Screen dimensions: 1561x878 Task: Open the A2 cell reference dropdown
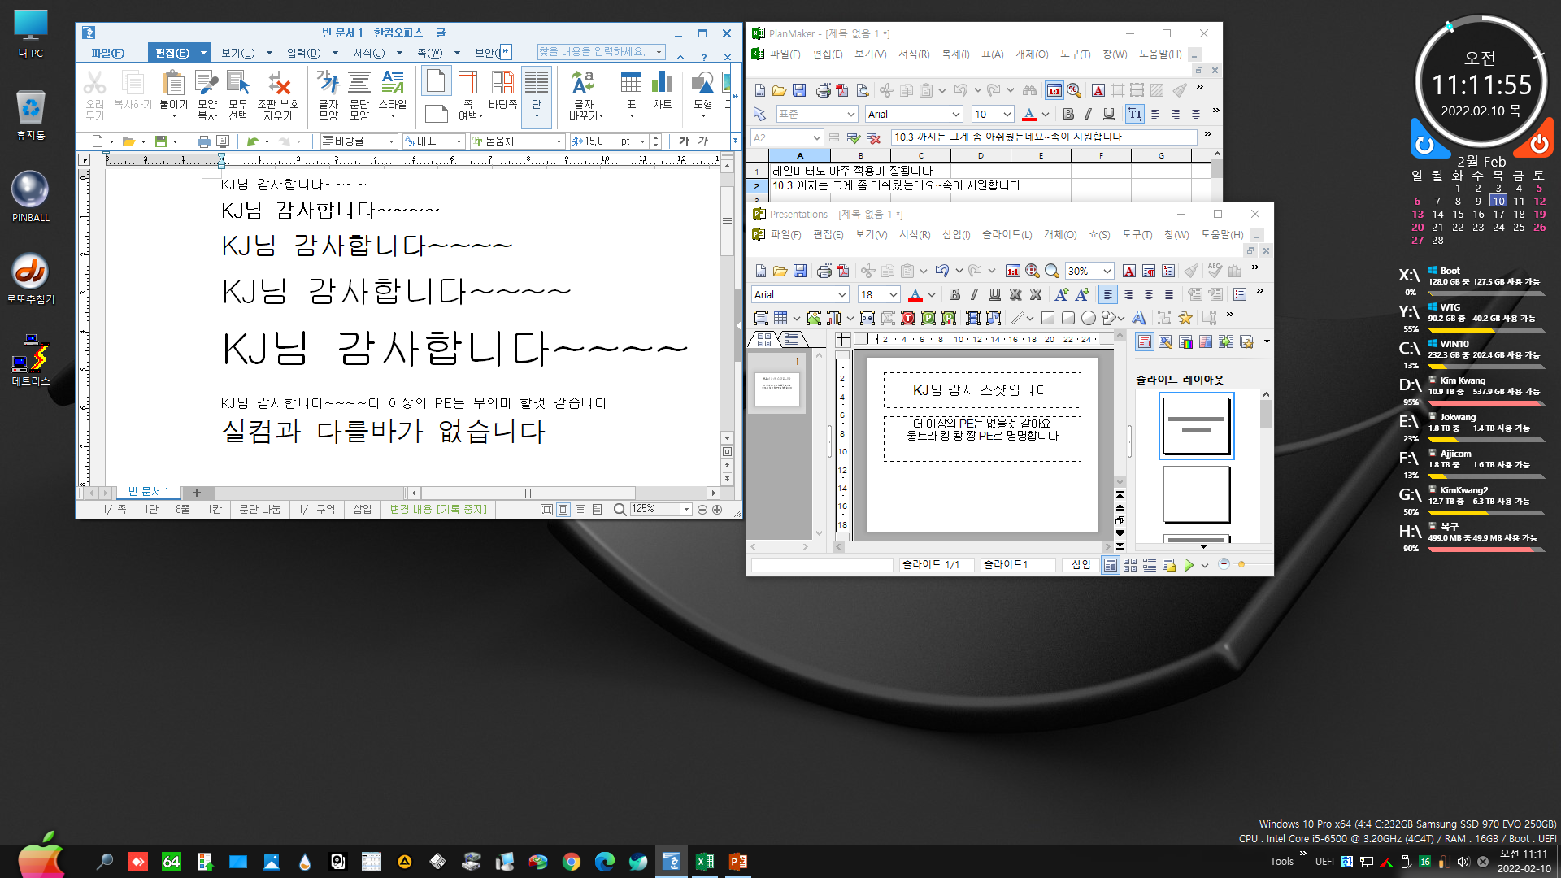[816, 138]
